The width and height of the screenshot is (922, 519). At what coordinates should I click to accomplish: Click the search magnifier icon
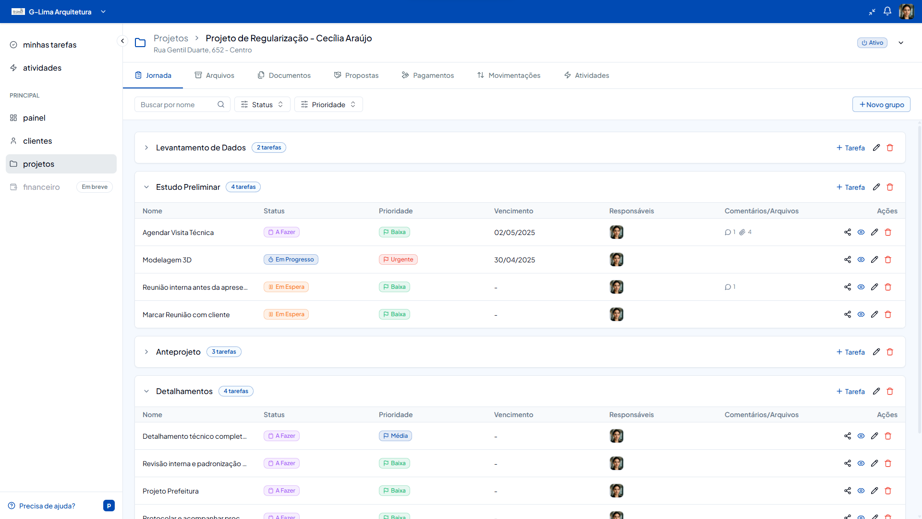(221, 104)
